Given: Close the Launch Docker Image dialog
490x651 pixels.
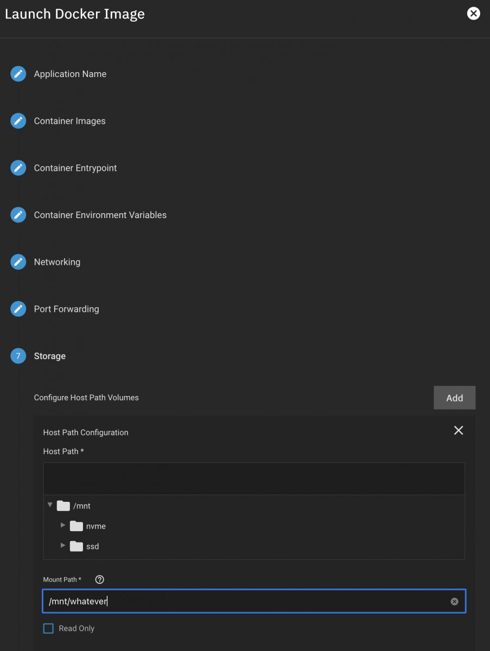Looking at the screenshot, I should (474, 14).
